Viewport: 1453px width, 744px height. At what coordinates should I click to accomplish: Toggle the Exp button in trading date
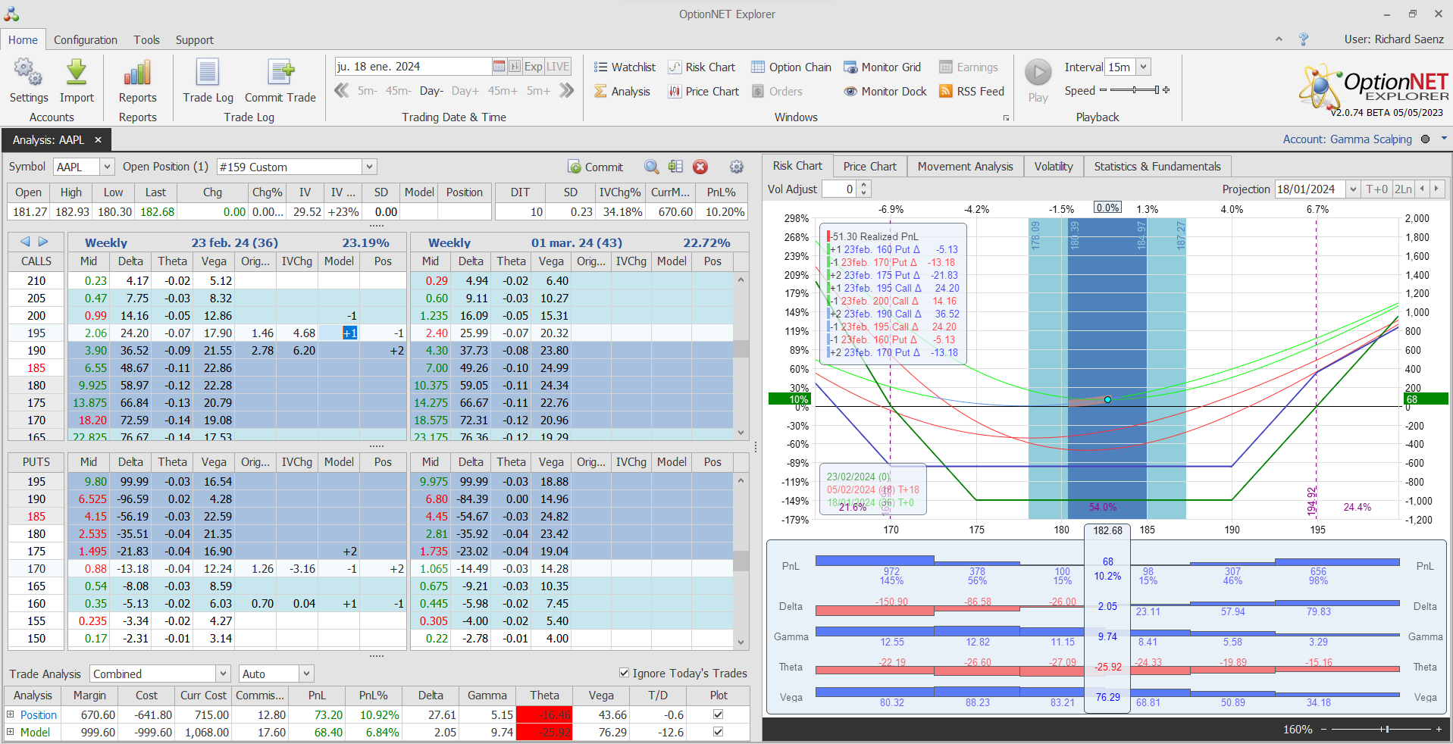coord(533,67)
